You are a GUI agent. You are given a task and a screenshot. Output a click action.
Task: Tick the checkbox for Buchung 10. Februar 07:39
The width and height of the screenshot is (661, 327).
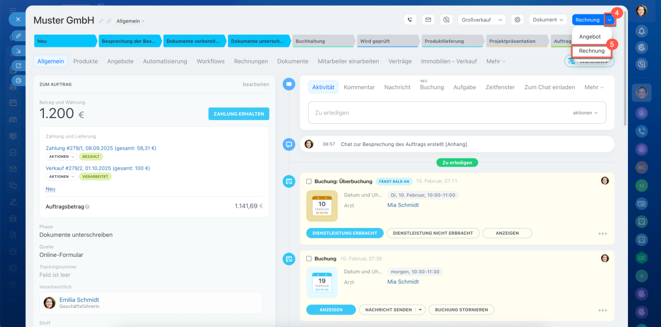[x=309, y=259]
